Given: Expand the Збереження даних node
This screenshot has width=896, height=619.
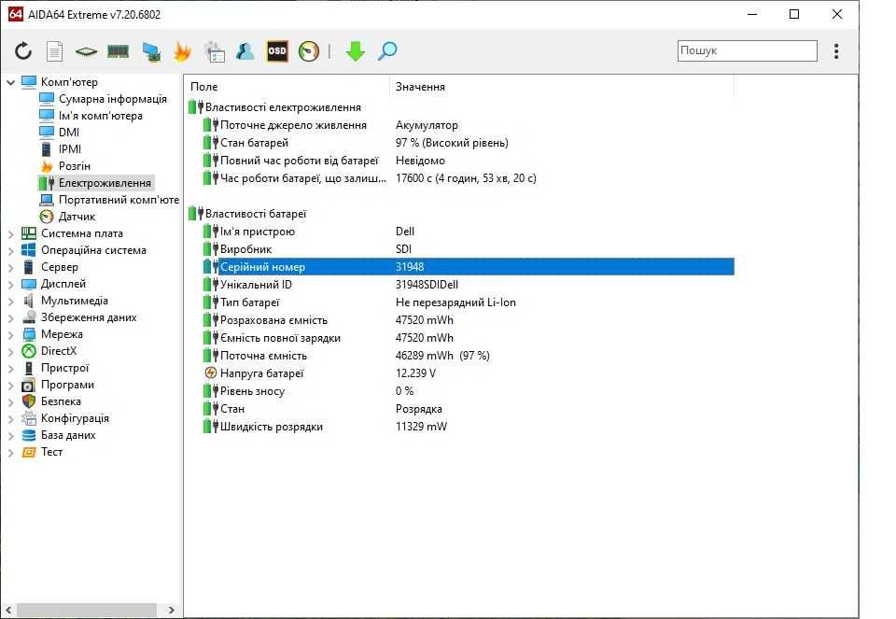Looking at the screenshot, I should click(11, 317).
